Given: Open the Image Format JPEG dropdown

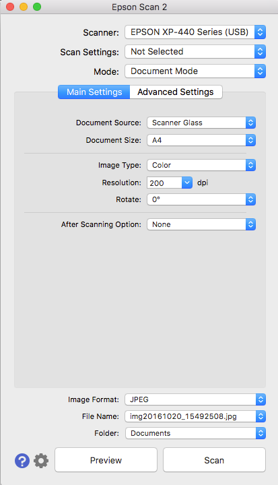Looking at the screenshot, I should (195, 399).
